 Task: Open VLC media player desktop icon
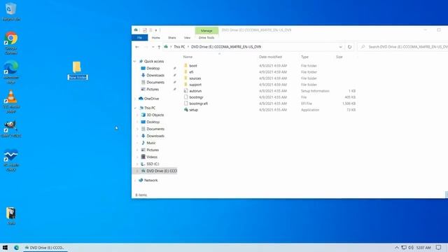[11, 101]
